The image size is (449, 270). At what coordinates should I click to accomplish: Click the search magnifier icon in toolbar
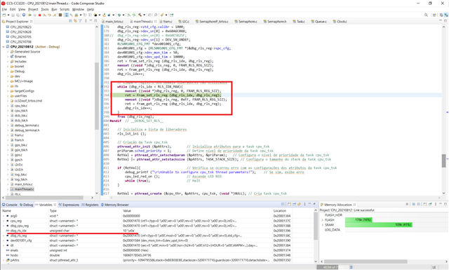click(426, 15)
